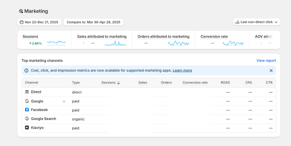Click the info icon in the banner
This screenshot has height=146, width=291.
click(x=27, y=70)
